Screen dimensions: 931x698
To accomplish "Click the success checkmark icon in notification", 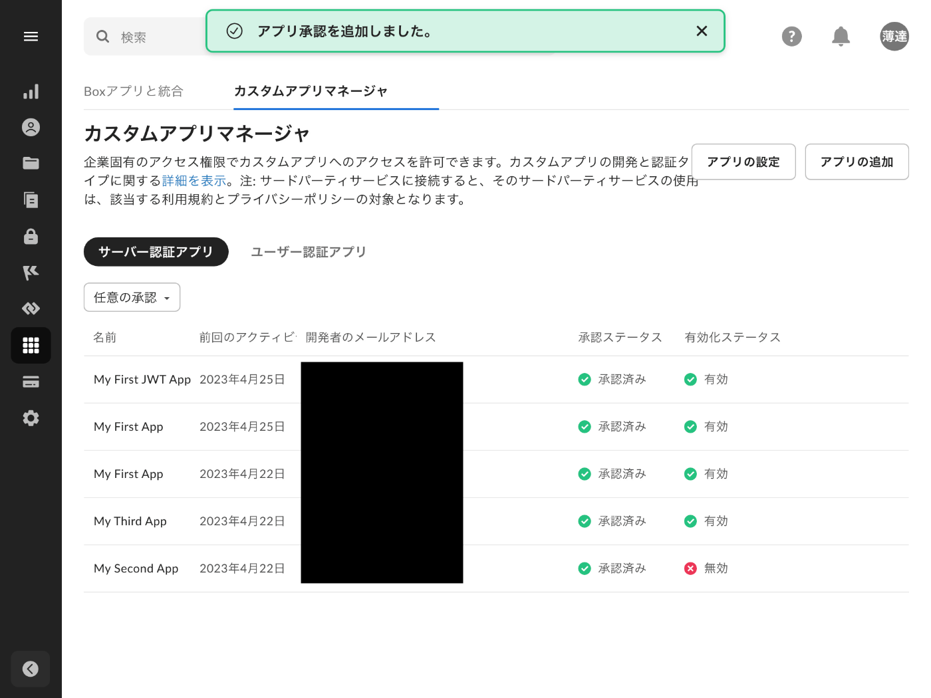I will [x=234, y=31].
